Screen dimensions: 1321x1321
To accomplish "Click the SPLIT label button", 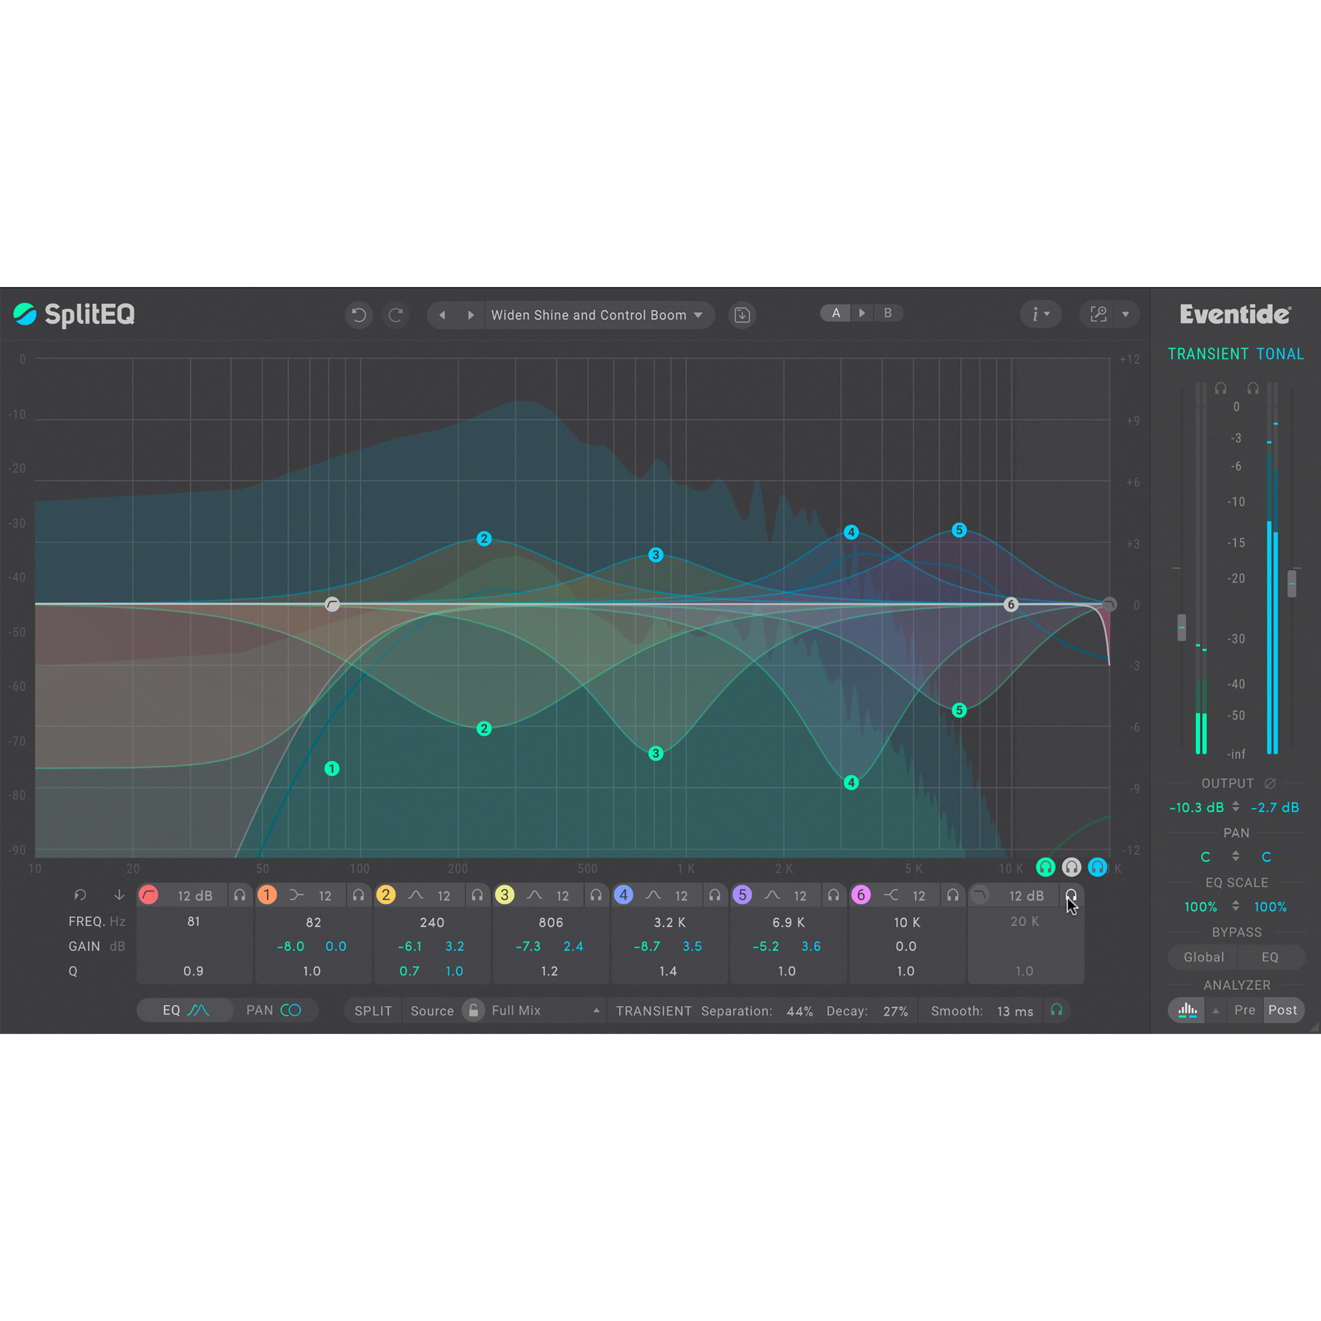I will click(373, 1011).
